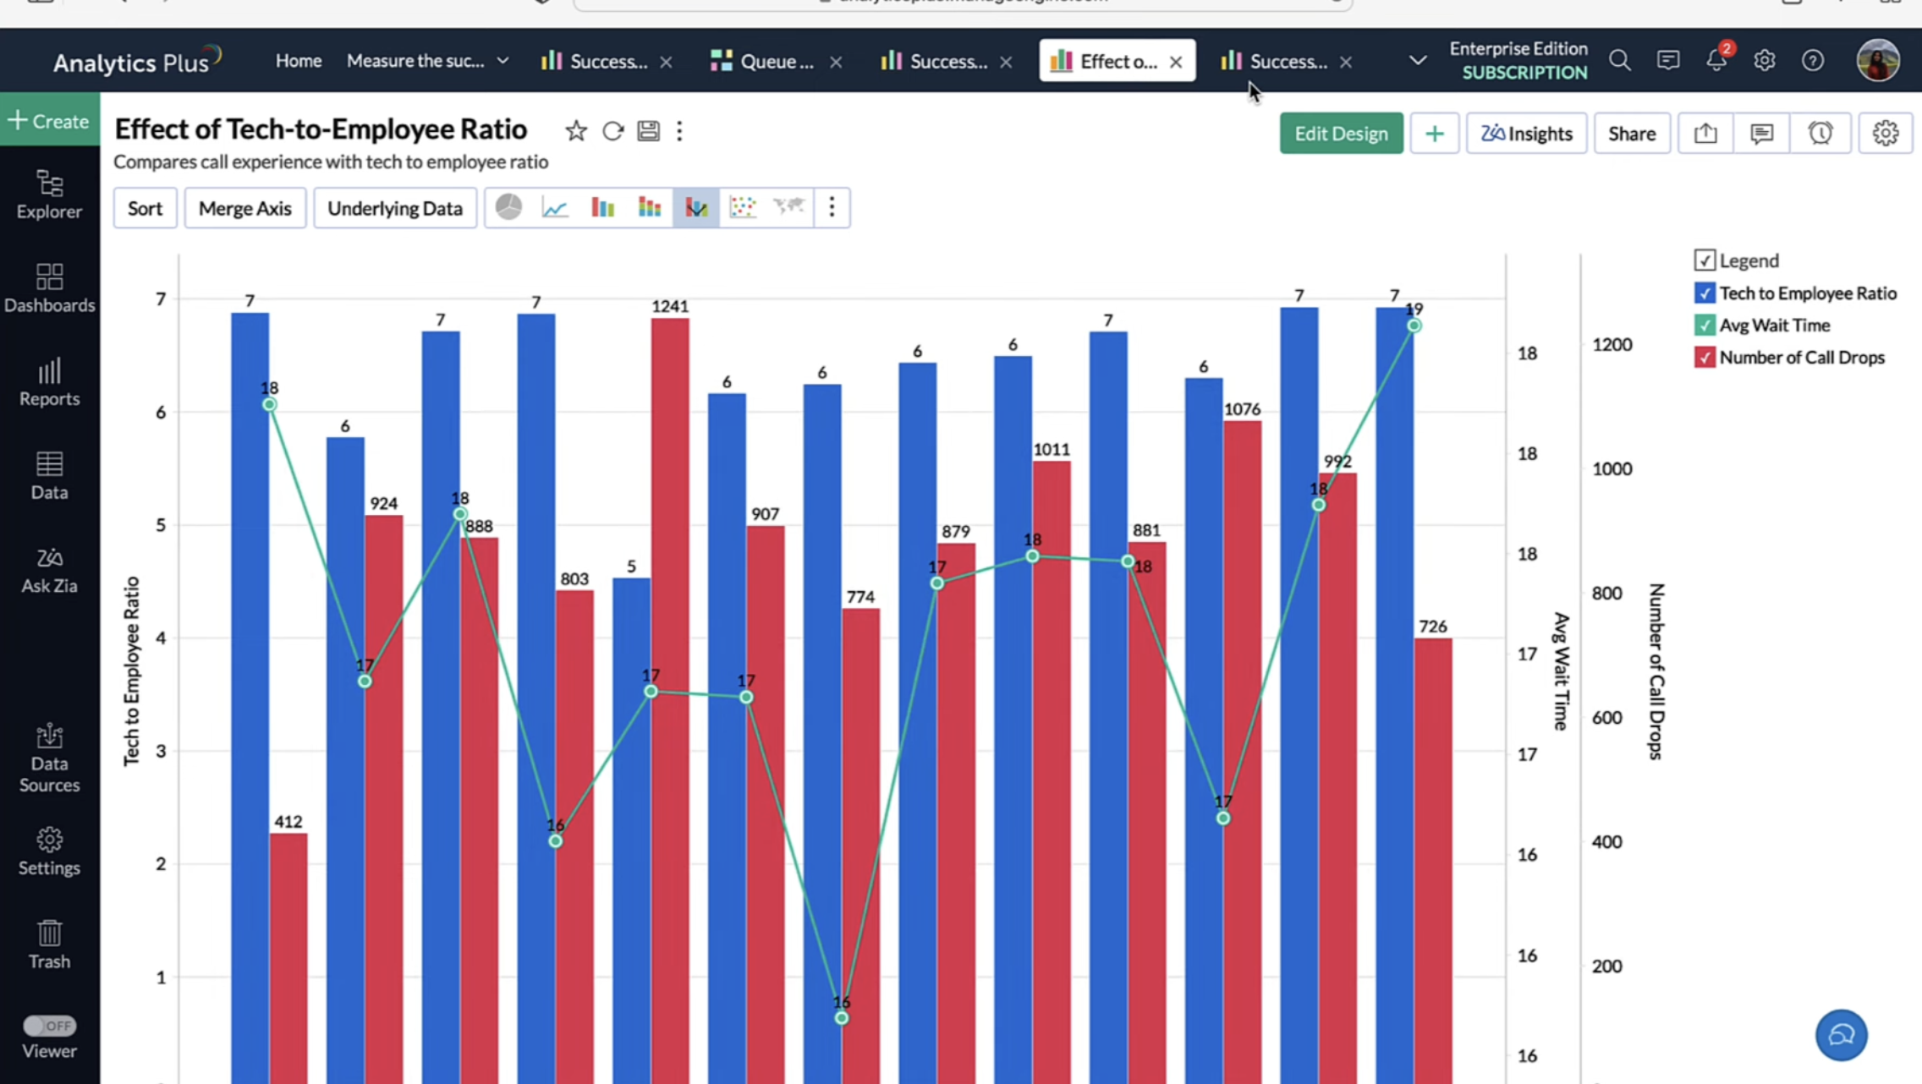
Task: Open the notifications bell
Action: (x=1716, y=61)
